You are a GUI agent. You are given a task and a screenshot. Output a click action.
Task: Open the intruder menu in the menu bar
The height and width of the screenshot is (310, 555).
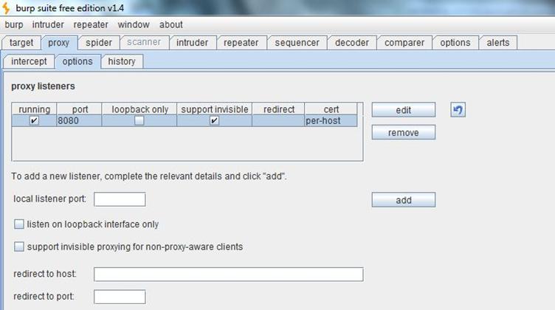click(x=48, y=25)
